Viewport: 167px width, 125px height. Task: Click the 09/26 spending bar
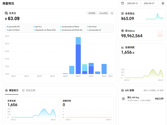[x=104, y=69]
